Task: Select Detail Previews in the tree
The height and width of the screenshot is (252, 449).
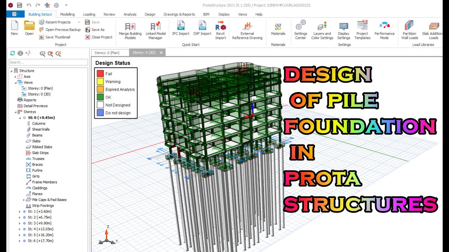Action: pos(35,106)
